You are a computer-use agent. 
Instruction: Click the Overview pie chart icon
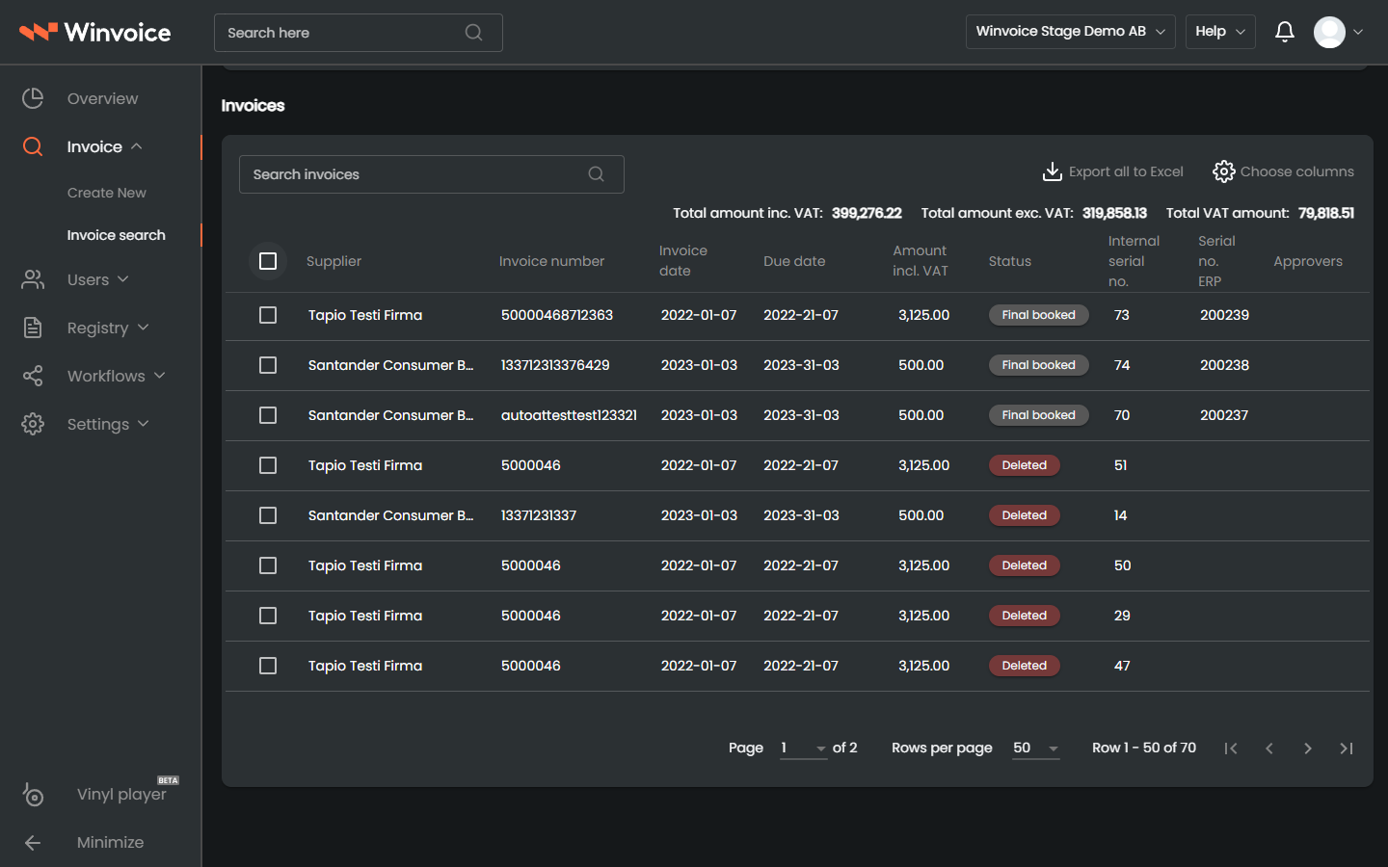(x=33, y=98)
